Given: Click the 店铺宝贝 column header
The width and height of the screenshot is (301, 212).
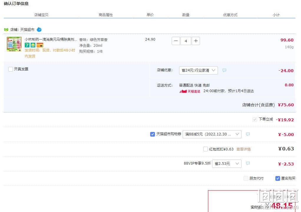Looking at the screenshot, I should pyautogui.click(x=41, y=15).
